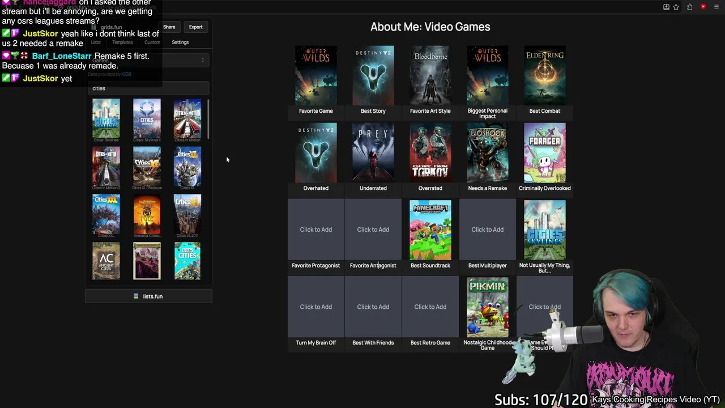This screenshot has width=725, height=408.
Task: Open the browser hamburger menu
Action: (716, 7)
